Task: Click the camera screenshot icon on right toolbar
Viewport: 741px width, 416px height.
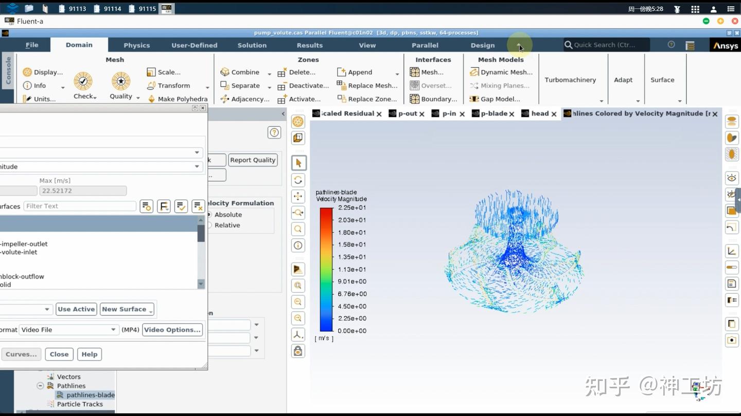Action: click(732, 340)
